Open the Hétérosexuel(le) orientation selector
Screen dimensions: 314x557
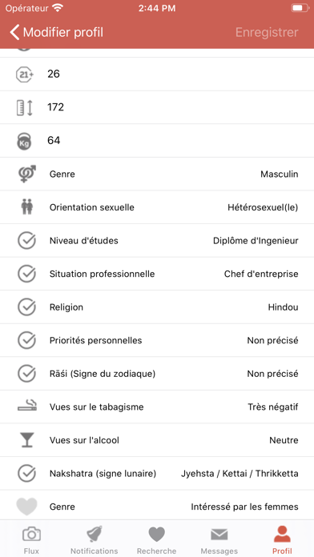tap(263, 207)
